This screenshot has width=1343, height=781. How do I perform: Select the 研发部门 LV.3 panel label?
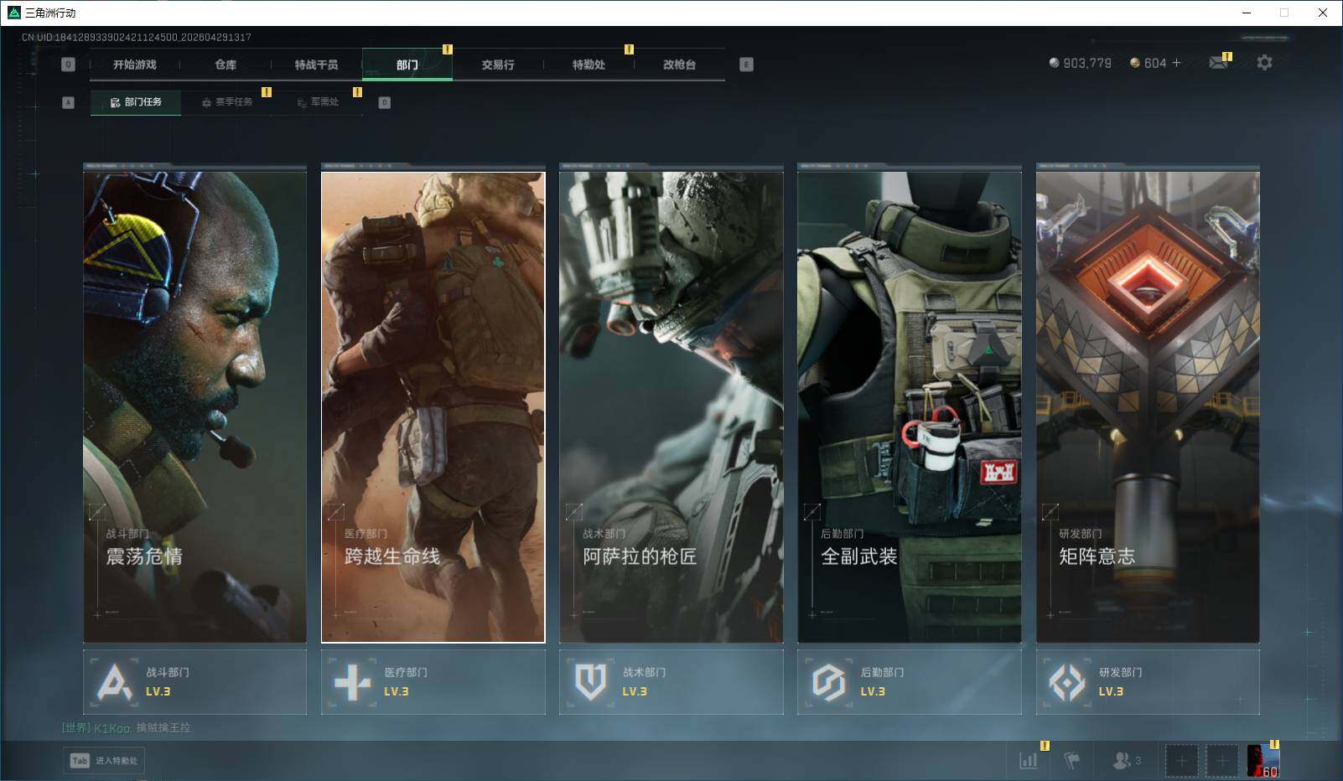point(1120,682)
